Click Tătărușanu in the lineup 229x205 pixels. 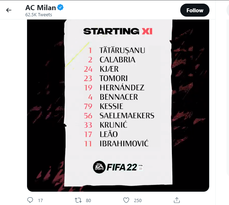pos(122,50)
